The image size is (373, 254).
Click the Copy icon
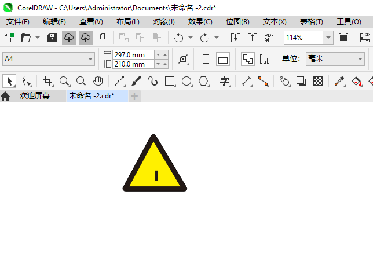(x=141, y=38)
